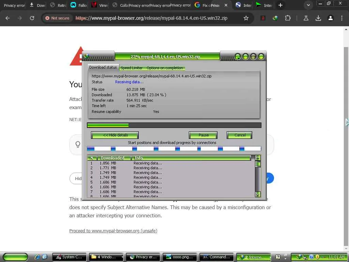The image size is (349, 262).
Task: Click the Info column header
Action: point(191,158)
